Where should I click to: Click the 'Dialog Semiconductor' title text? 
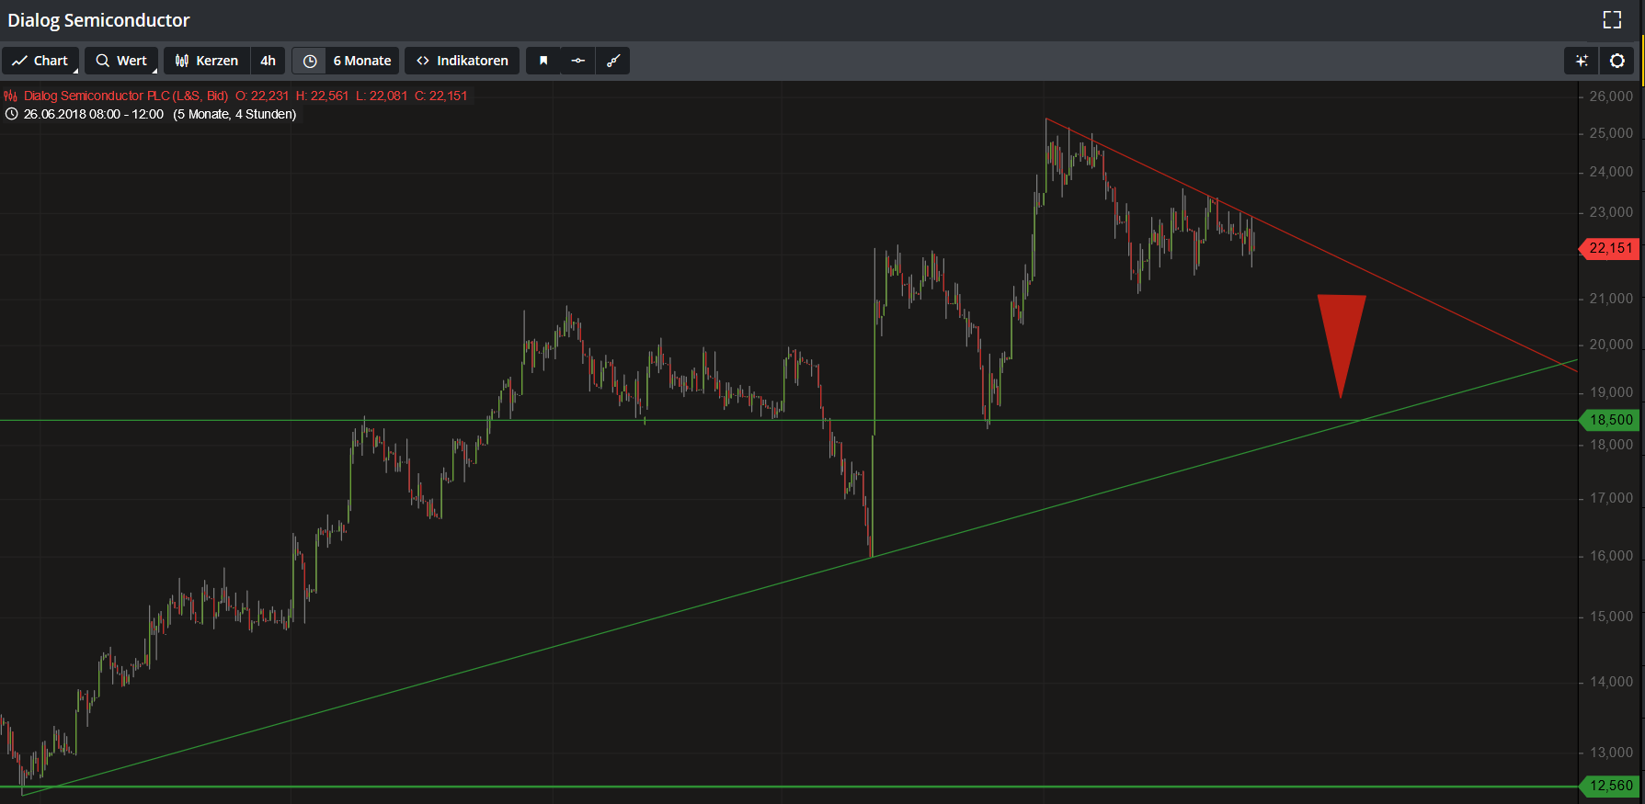click(x=98, y=20)
